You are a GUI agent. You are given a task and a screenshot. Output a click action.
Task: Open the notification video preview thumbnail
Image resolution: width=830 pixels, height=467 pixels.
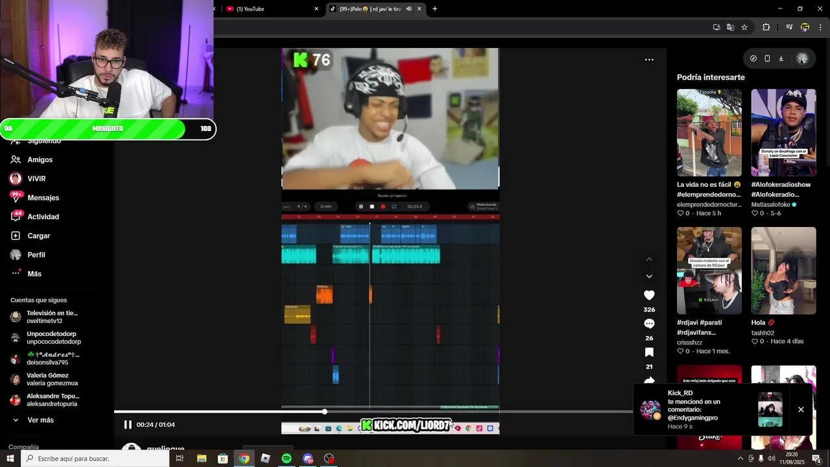click(x=770, y=409)
